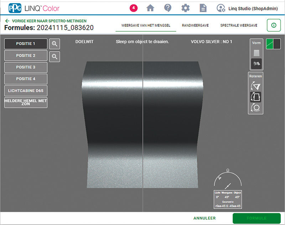Click the Doelwit rendered paint sample
285x225 pixels.
(x=112, y=125)
